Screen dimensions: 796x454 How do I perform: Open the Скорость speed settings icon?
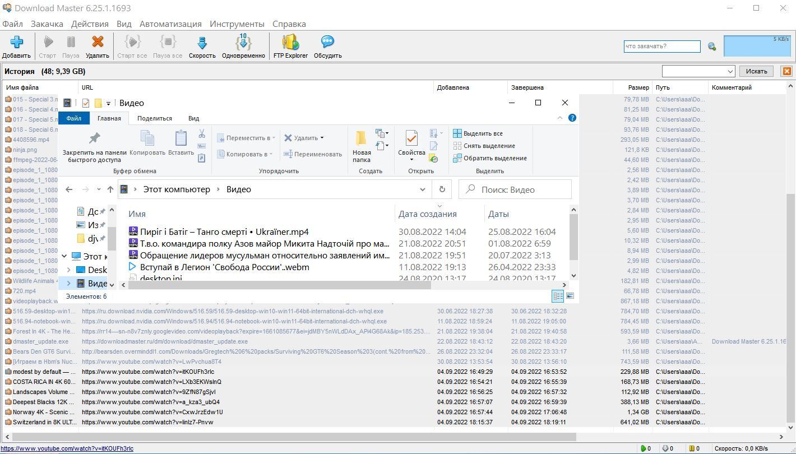202,43
